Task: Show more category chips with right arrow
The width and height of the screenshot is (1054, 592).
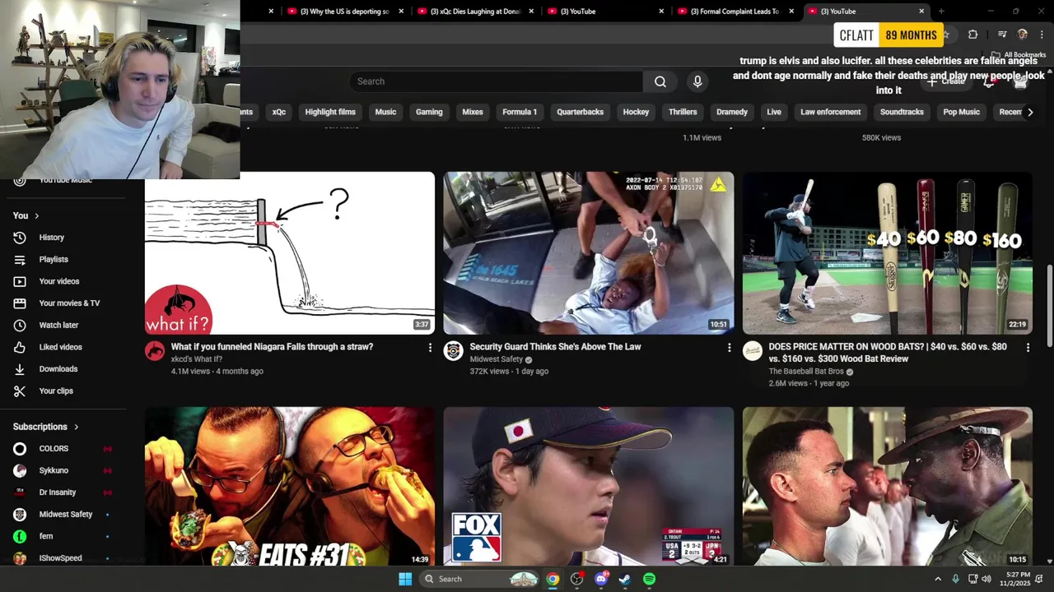Action: point(1030,112)
